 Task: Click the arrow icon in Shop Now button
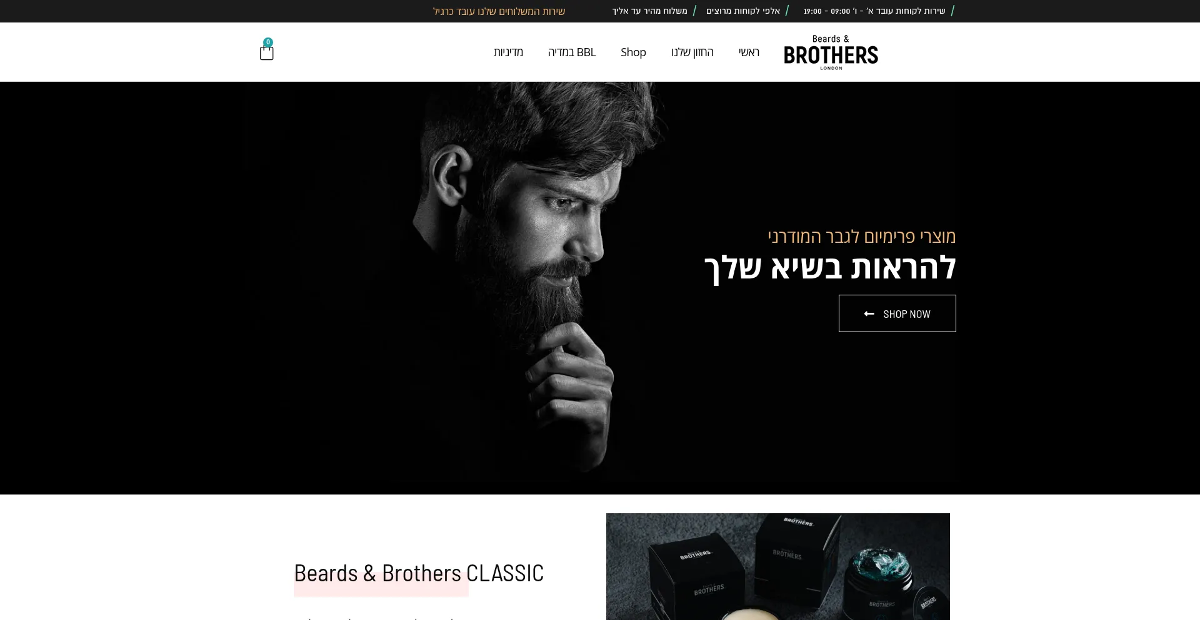tap(869, 314)
